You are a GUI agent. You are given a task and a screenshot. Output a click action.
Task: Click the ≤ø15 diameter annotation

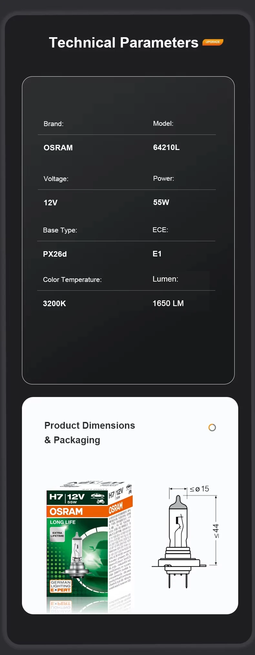[x=199, y=489]
